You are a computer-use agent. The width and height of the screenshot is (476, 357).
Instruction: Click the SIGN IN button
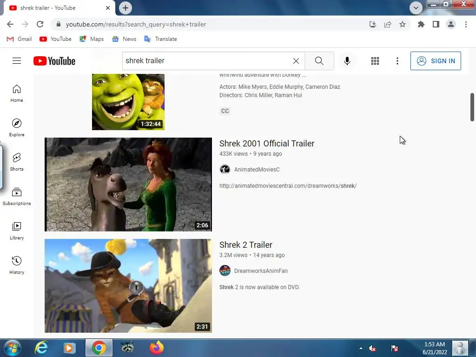[436, 61]
